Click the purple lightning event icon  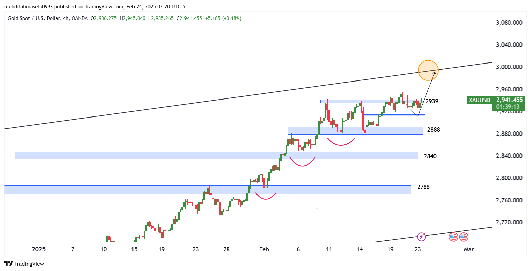click(x=422, y=237)
